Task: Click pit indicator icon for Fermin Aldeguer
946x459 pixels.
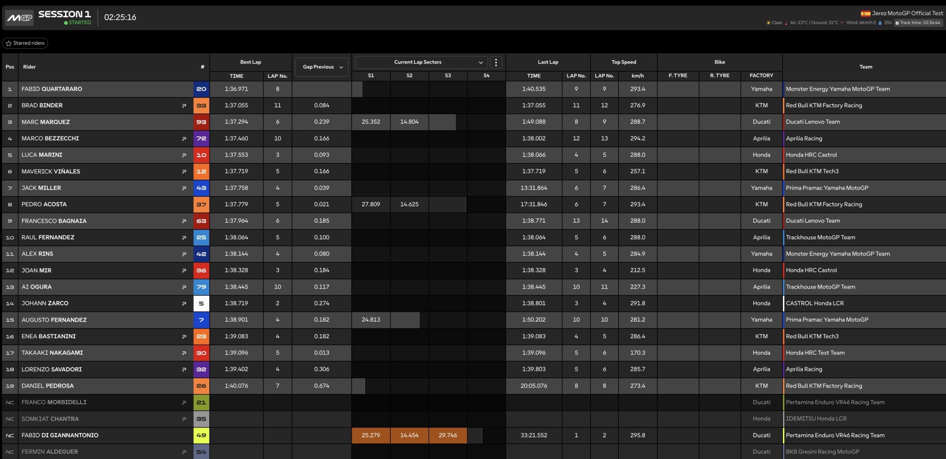Action: (x=184, y=452)
